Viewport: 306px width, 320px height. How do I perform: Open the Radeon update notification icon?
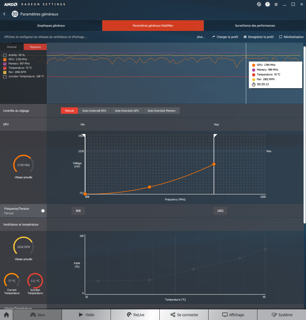(259, 4)
